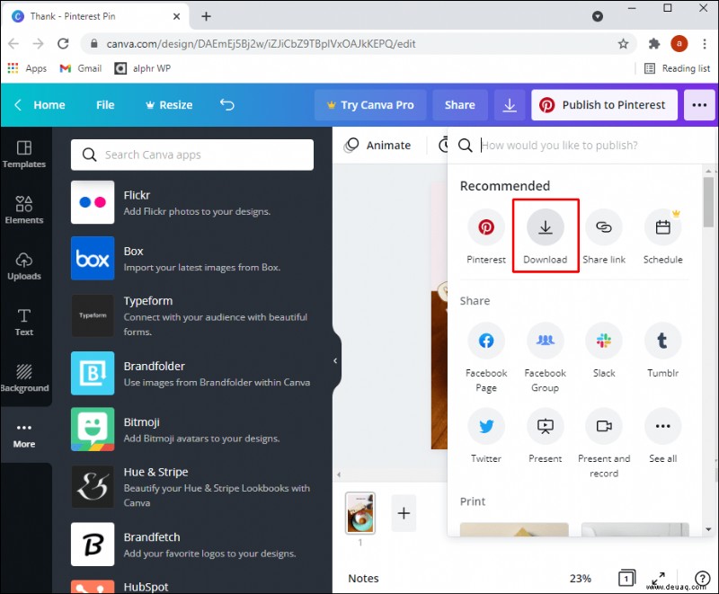Click the publish panel scrollbar thumb
This screenshot has width=719, height=594.
click(708, 201)
